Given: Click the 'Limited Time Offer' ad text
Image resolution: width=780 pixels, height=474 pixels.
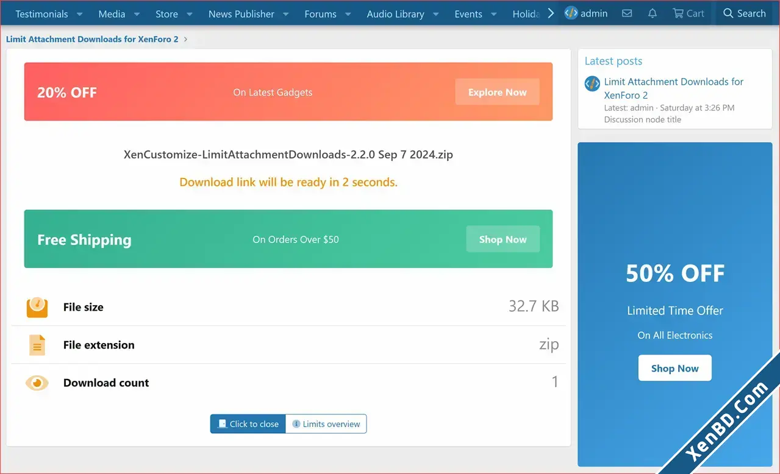Looking at the screenshot, I should [x=675, y=311].
